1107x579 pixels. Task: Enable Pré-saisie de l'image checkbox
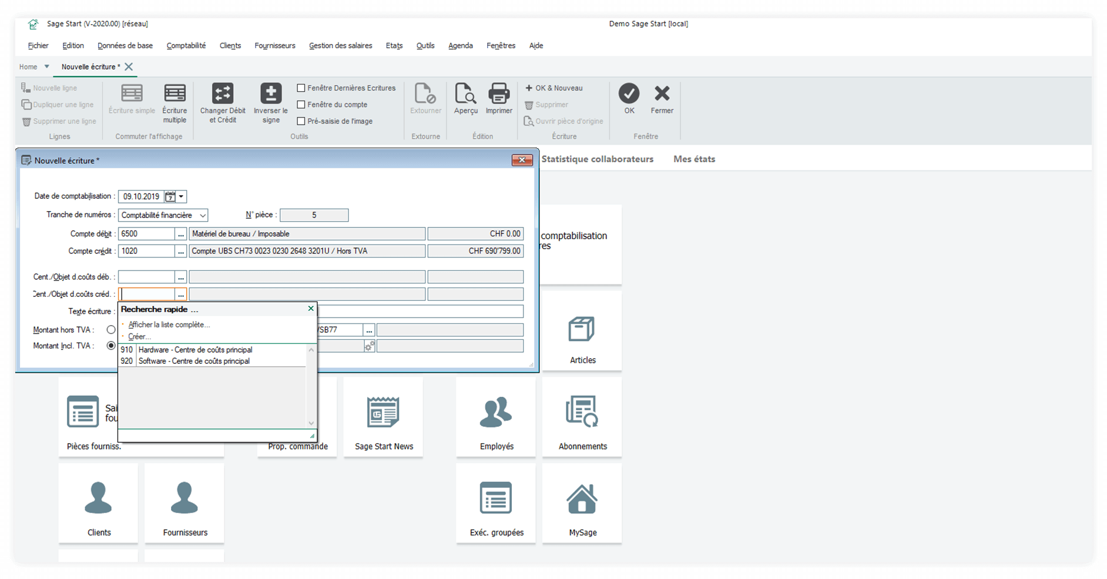coord(301,121)
